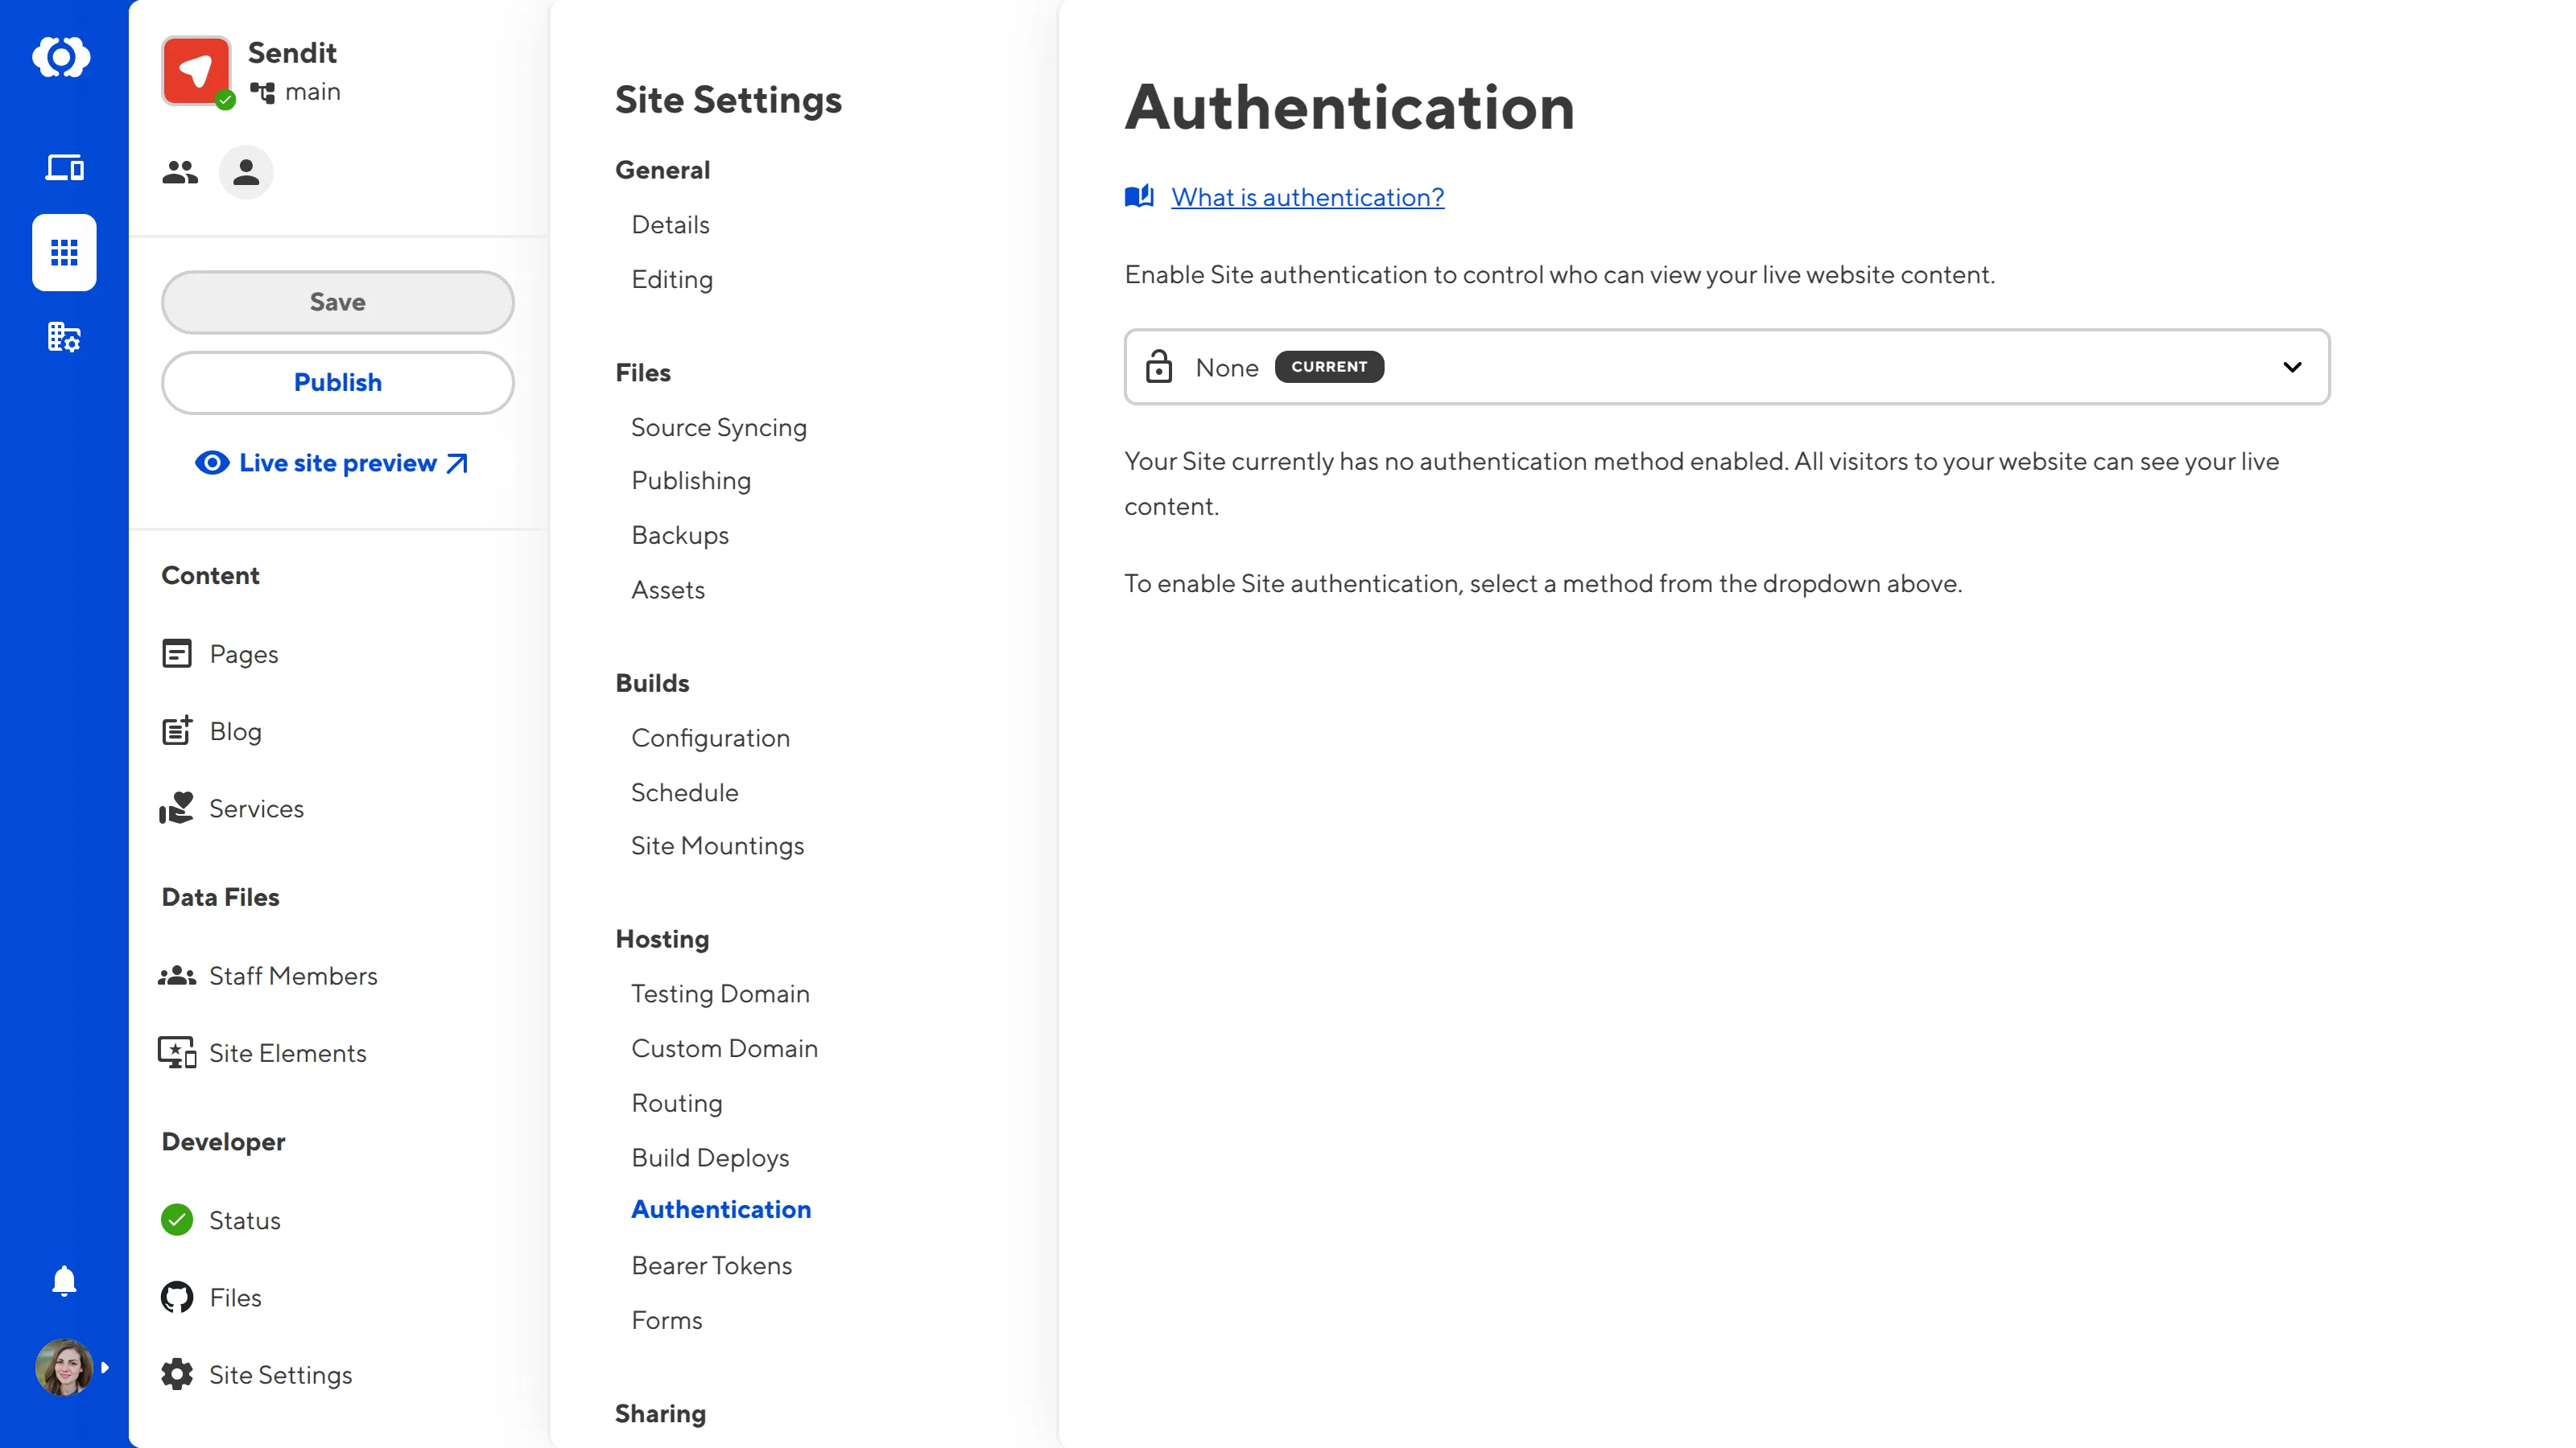Click the Status green check icon
Screen dimensions: 2576x1448
[x=177, y=1220]
